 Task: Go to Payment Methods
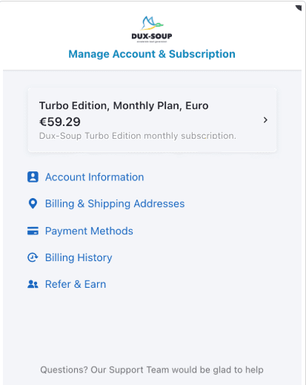coord(89,231)
